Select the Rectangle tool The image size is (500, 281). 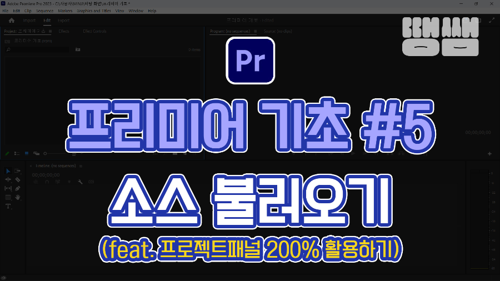coord(8,198)
